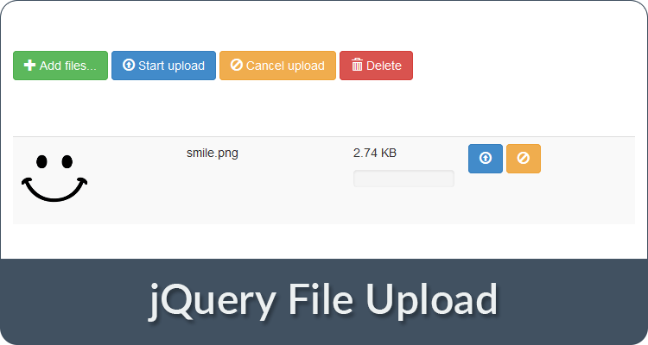Click the word jQuery in the banner
Viewport: 648px width, 345px height.
pos(213,301)
